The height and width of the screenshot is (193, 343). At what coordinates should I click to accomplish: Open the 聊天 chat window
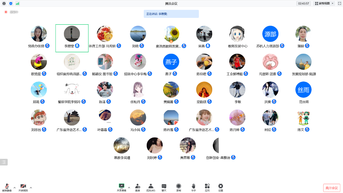click(x=164, y=187)
